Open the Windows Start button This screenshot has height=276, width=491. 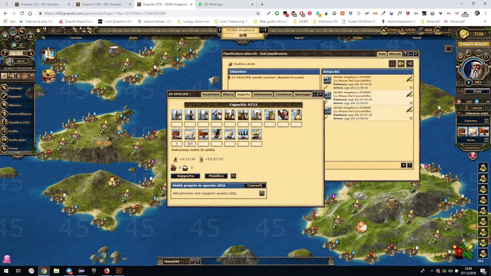click(6, 271)
